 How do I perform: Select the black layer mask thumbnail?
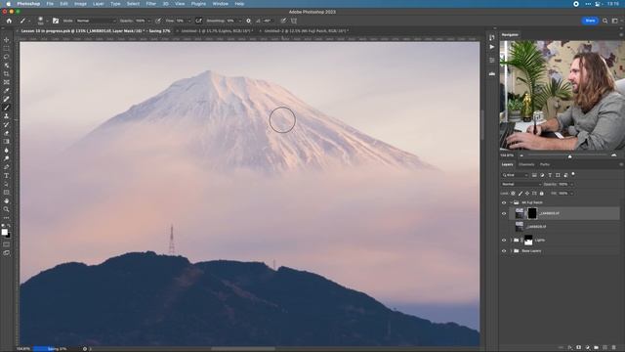click(532, 213)
